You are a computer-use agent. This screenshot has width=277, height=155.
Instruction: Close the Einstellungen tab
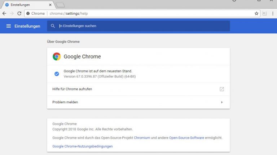(x=50, y=5)
